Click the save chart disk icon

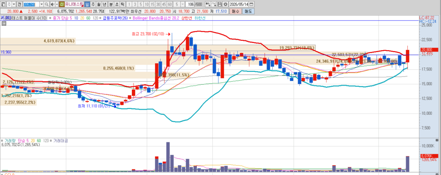tap(219, 4)
